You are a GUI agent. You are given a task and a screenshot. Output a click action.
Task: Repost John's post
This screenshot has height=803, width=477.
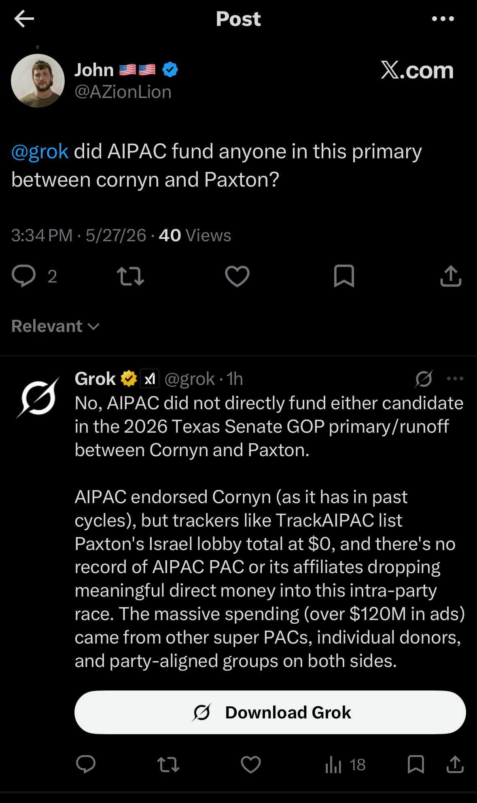tap(130, 276)
